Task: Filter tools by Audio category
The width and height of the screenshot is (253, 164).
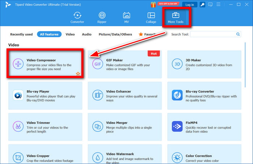Action: click(x=86, y=34)
